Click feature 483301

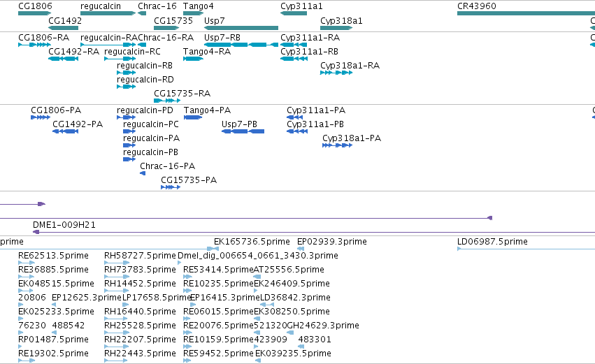[315, 340]
